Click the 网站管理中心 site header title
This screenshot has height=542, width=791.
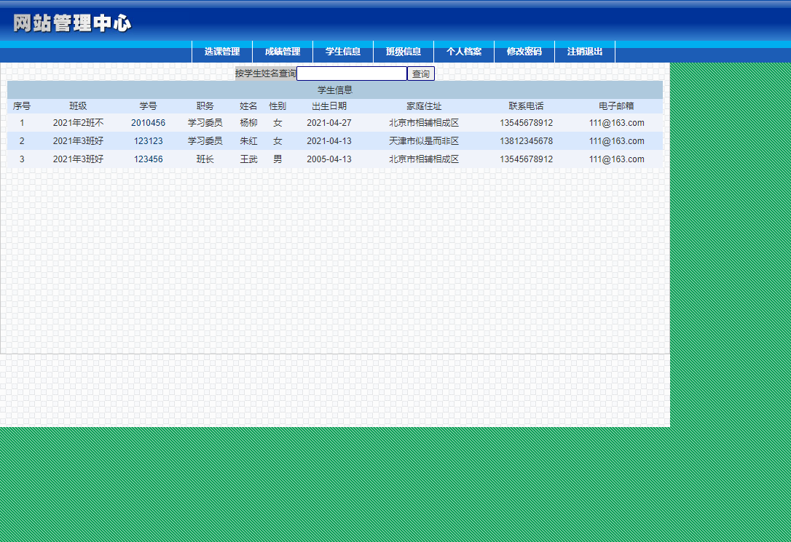click(72, 23)
